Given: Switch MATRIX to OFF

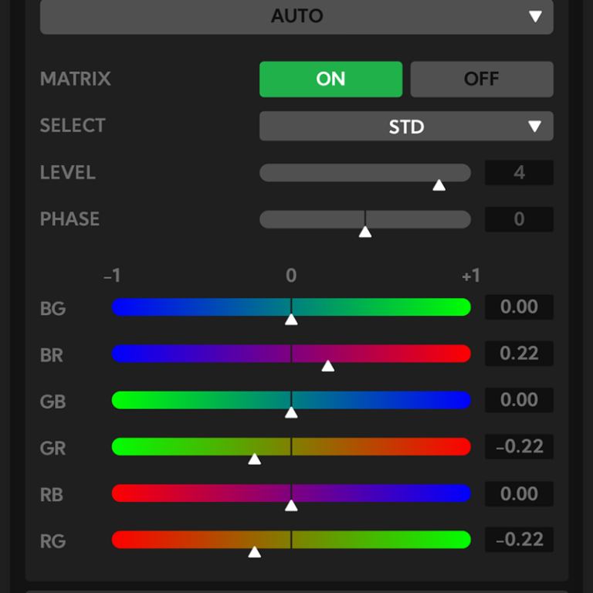Looking at the screenshot, I should coord(481,79).
